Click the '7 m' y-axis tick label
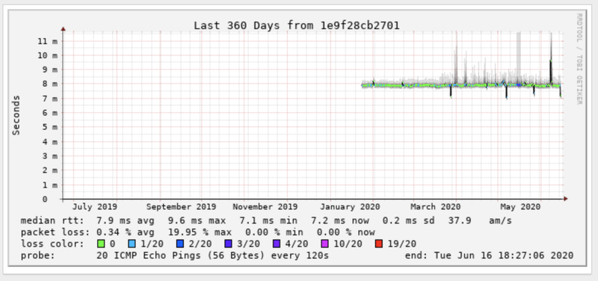Viewport: 598px width, 281px height. [x=51, y=99]
